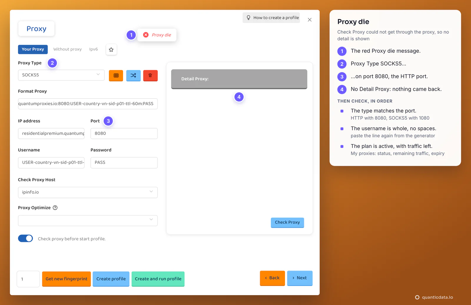Screen dimensions: 471x305
Task: Select the Your Proxy tab
Action: point(33,49)
